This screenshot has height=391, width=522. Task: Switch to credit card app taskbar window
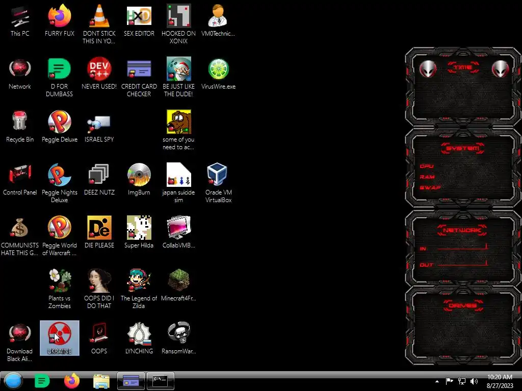pyautogui.click(x=131, y=381)
